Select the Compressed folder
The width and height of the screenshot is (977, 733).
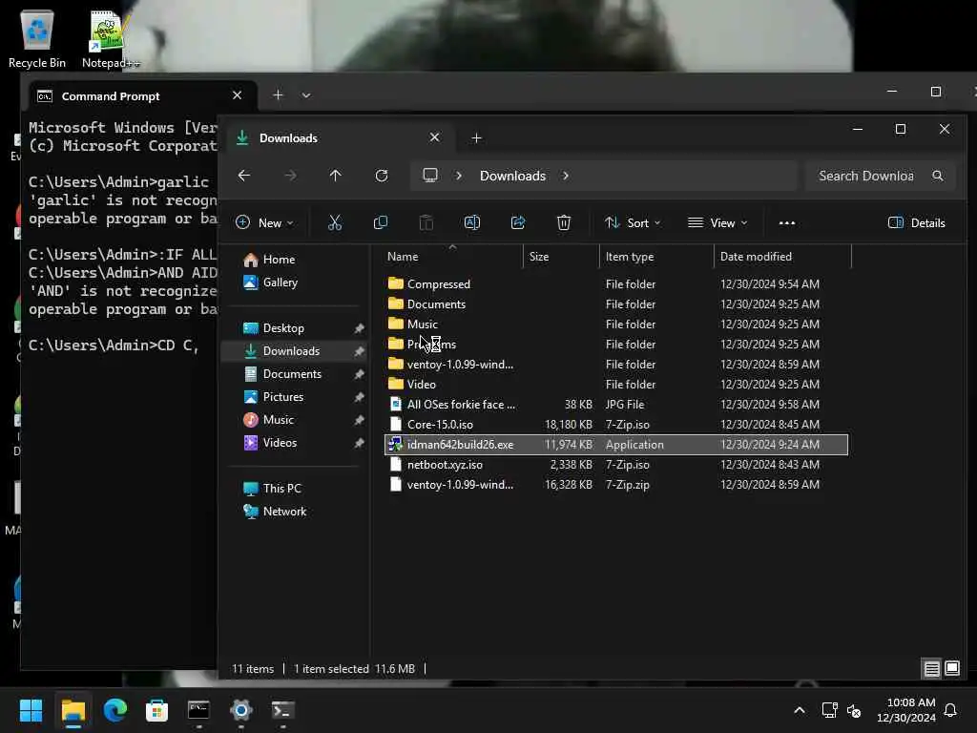(x=615, y=284)
